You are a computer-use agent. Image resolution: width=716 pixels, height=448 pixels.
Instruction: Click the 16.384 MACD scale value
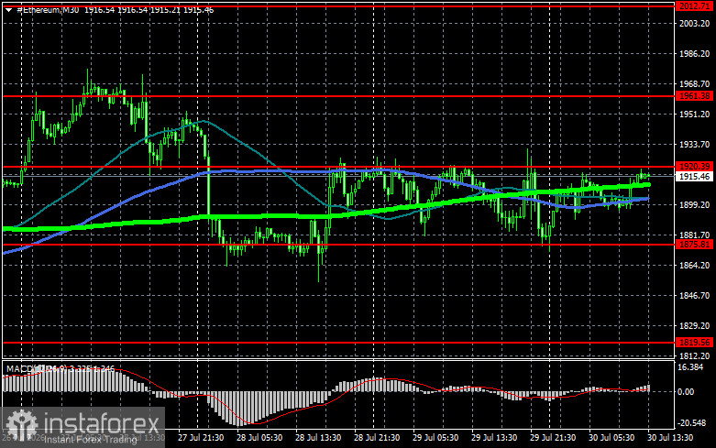[690, 367]
